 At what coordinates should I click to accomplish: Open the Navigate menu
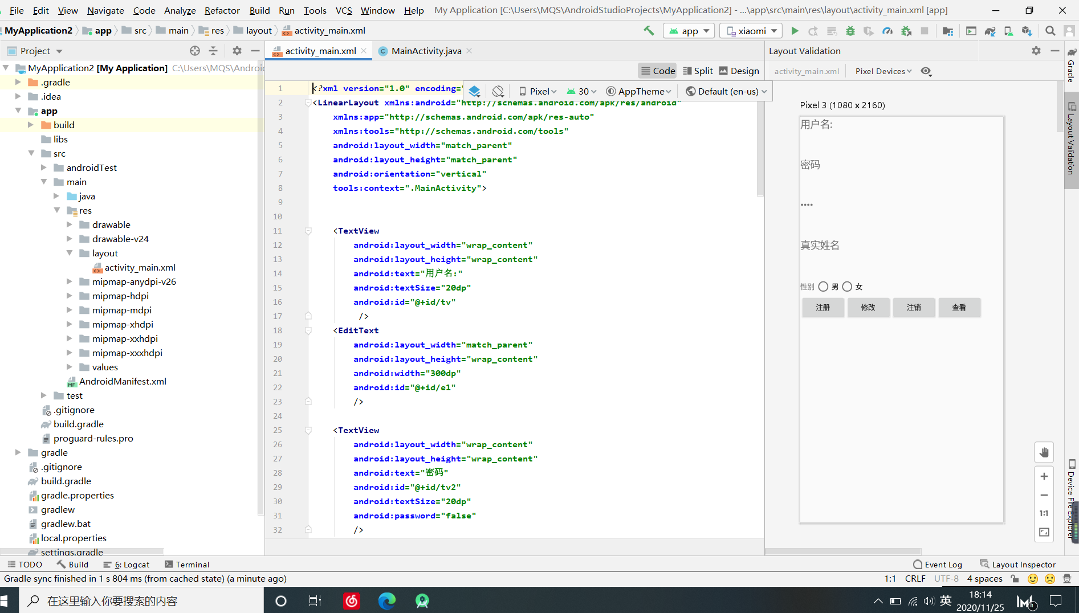(x=105, y=10)
